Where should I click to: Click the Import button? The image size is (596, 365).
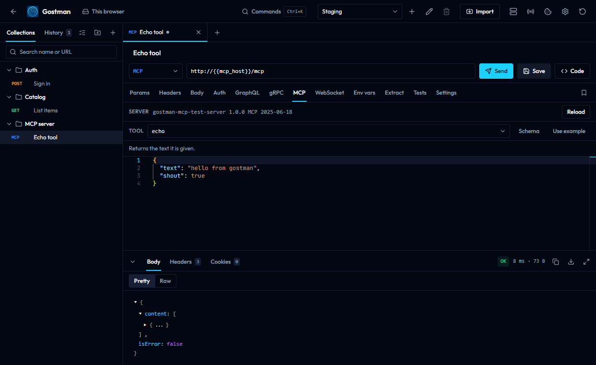click(x=480, y=12)
